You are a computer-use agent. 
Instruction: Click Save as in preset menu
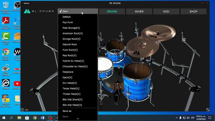(78, 111)
